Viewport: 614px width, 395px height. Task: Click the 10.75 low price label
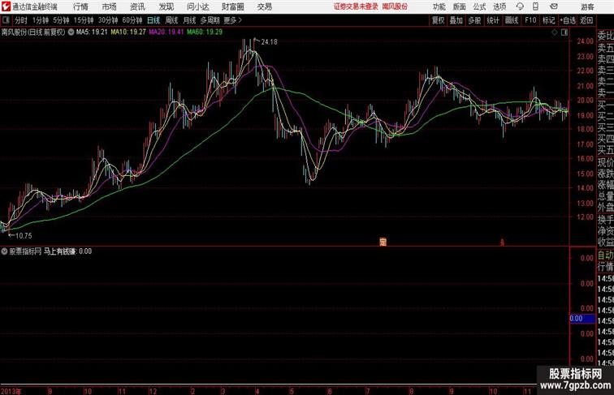click(x=24, y=236)
